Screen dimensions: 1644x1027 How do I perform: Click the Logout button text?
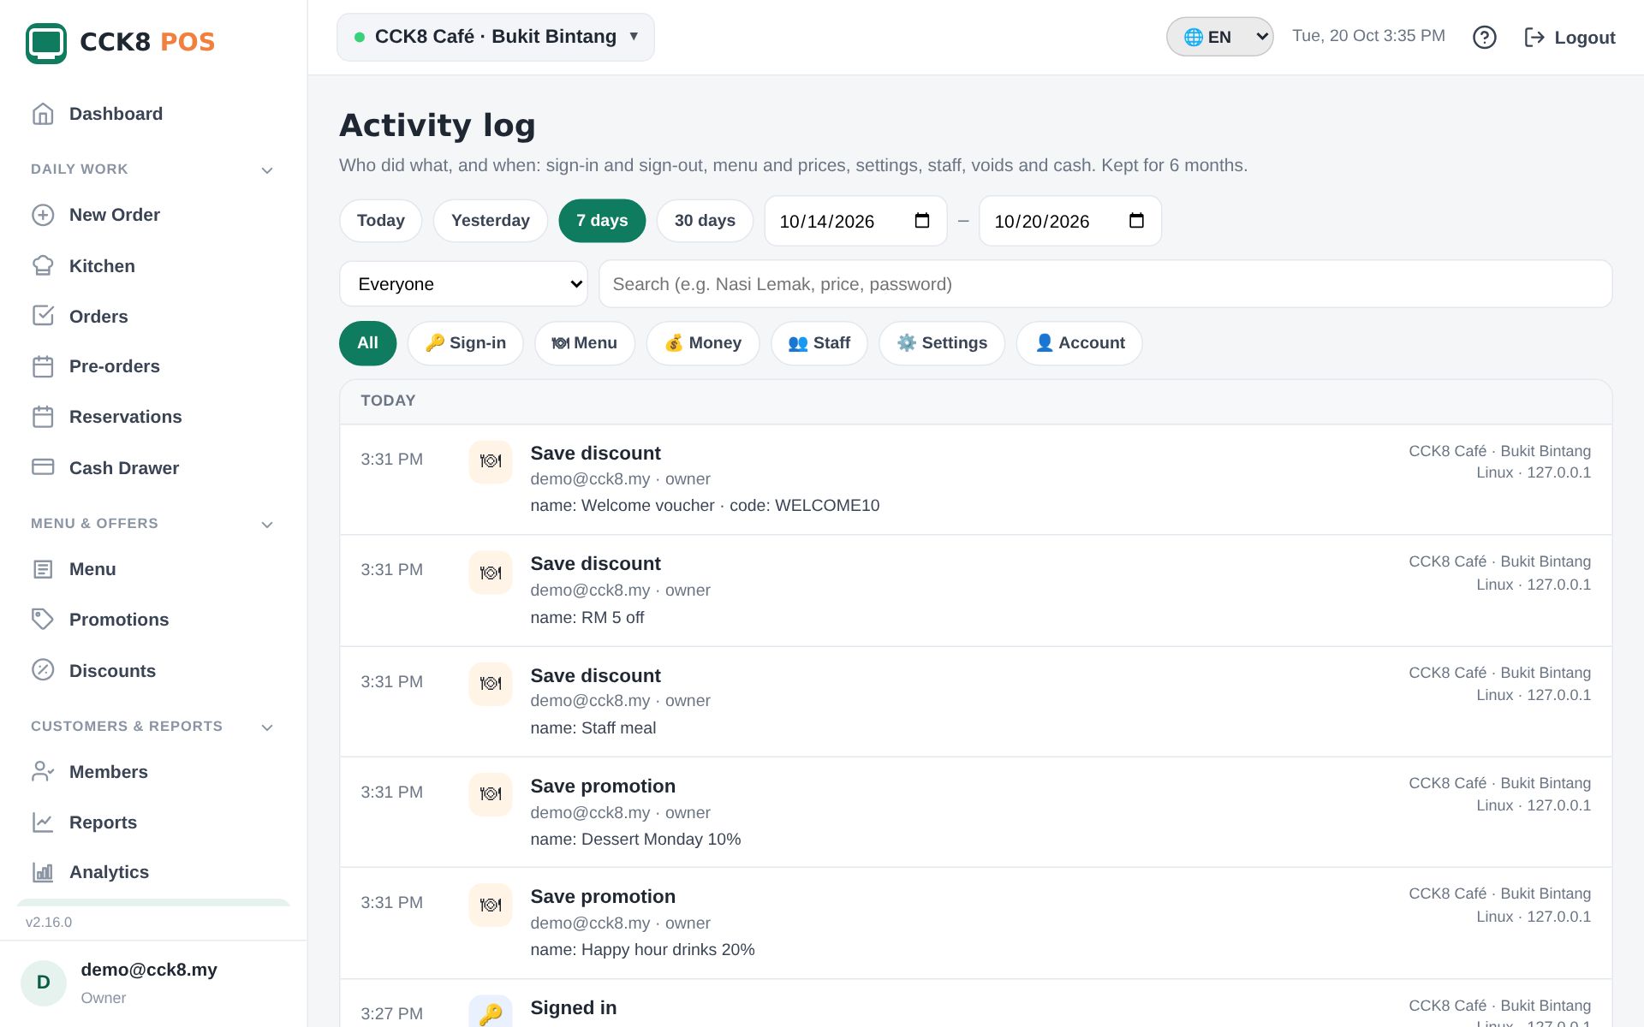pyautogui.click(x=1585, y=38)
